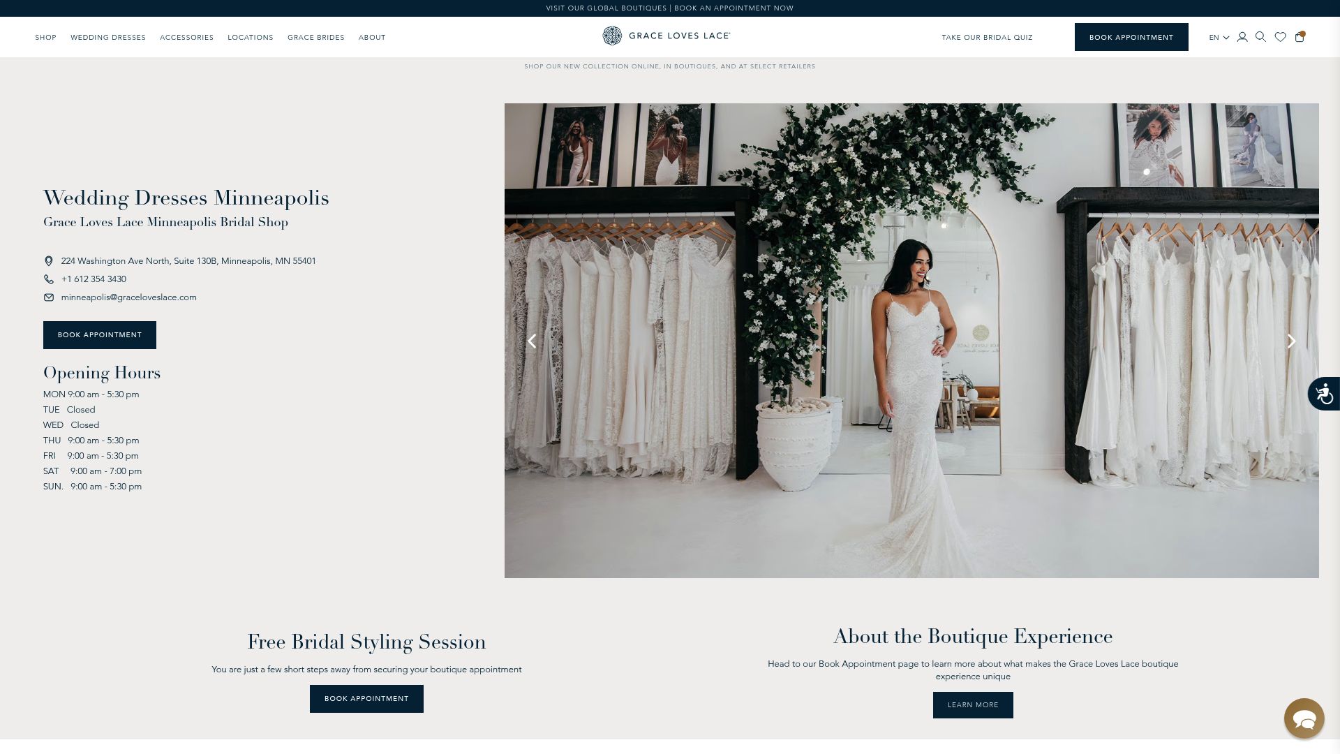Click the Learn More button

click(x=972, y=705)
